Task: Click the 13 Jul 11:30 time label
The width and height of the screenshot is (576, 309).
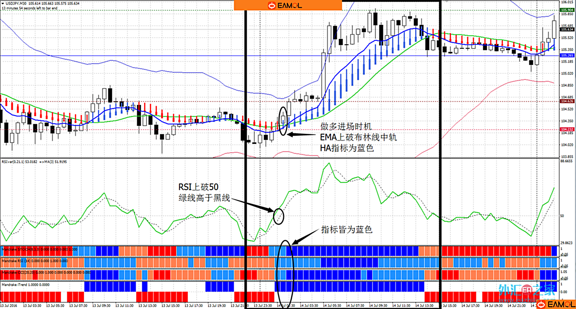Action: [x=124, y=306]
